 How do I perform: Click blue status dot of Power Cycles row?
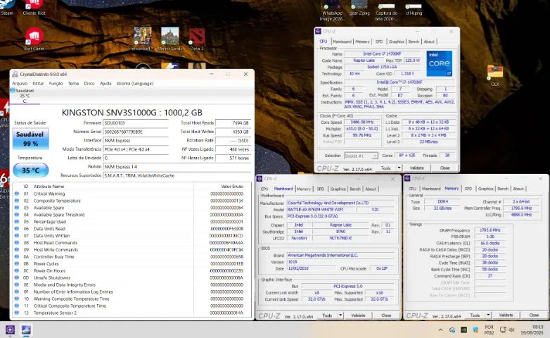tap(16, 263)
